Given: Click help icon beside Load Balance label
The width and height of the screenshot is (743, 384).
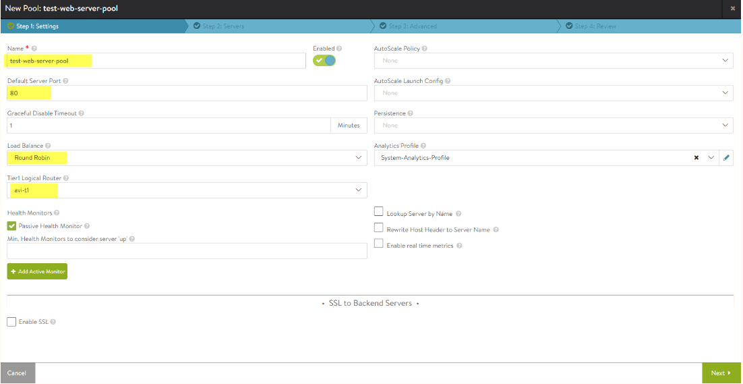Looking at the screenshot, I should point(48,146).
